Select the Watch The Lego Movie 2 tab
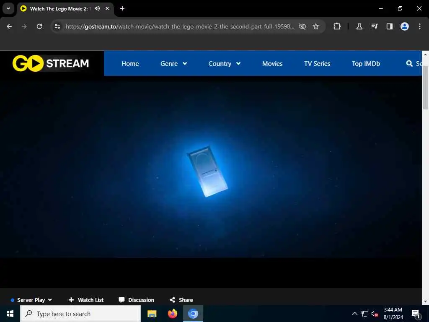Image resolution: width=429 pixels, height=322 pixels. (66, 8)
